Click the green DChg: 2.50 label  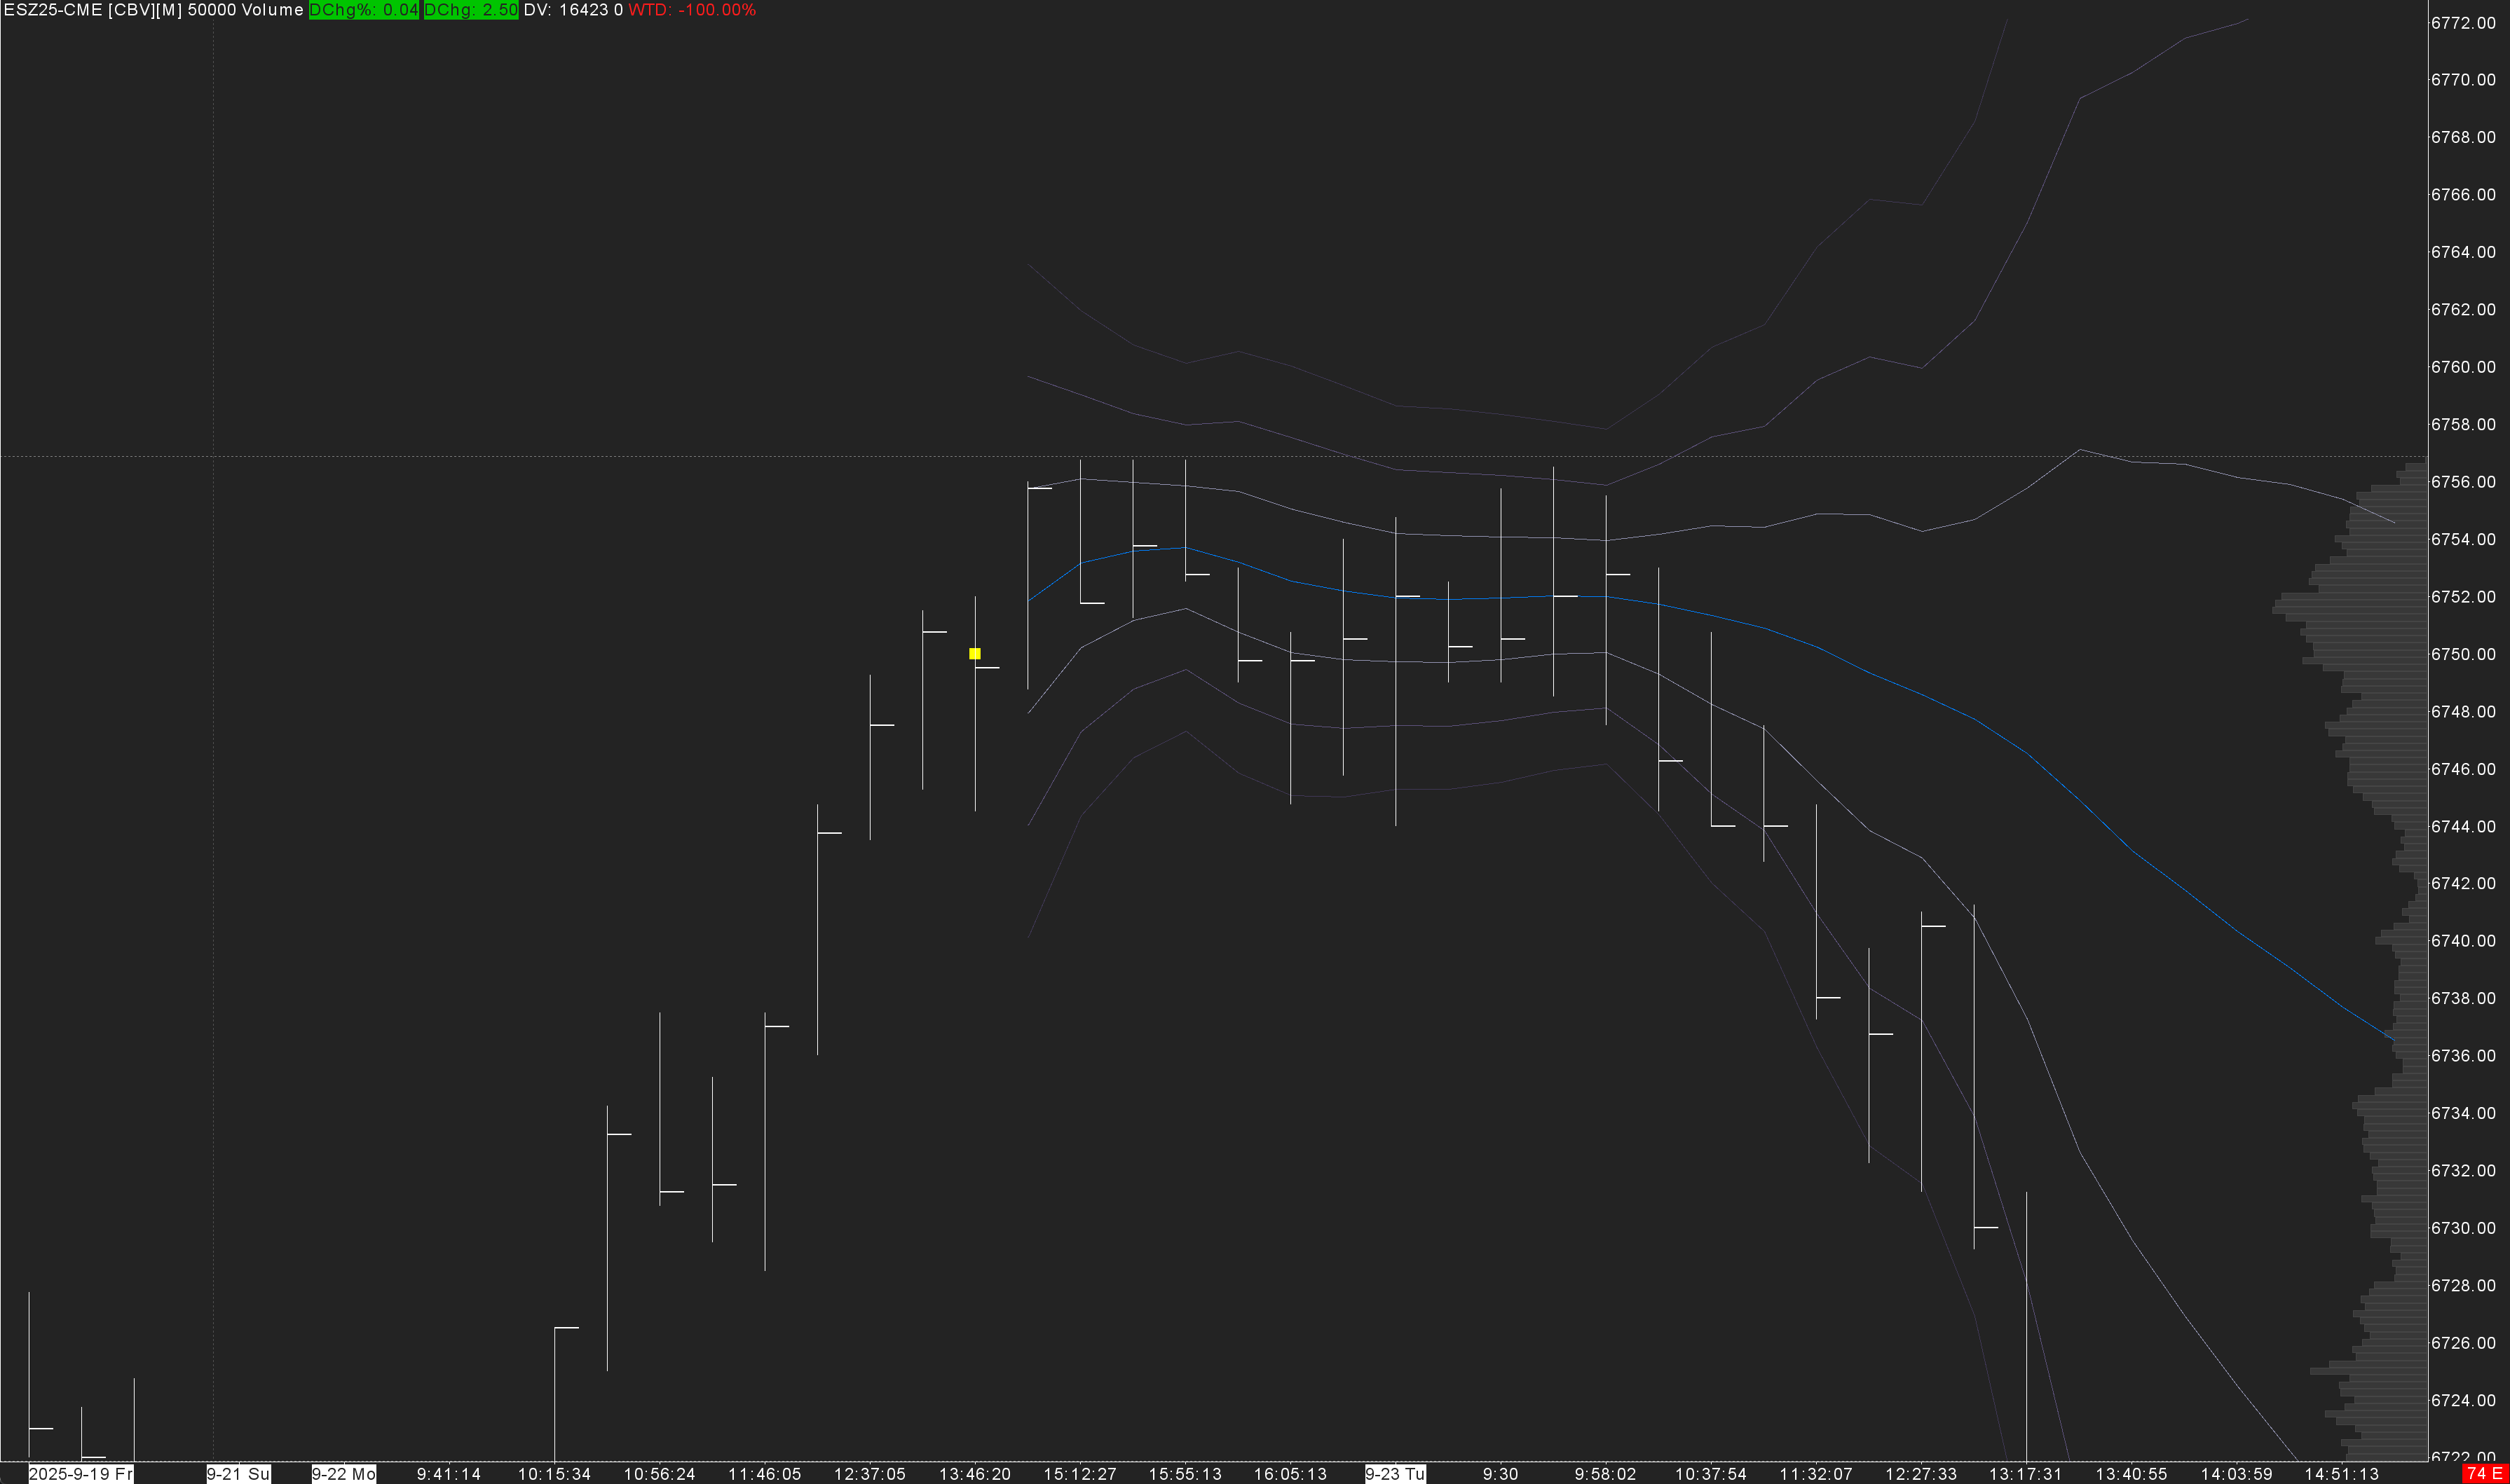470,10
